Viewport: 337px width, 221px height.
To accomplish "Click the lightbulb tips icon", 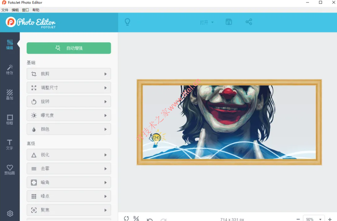I will click(127, 22).
